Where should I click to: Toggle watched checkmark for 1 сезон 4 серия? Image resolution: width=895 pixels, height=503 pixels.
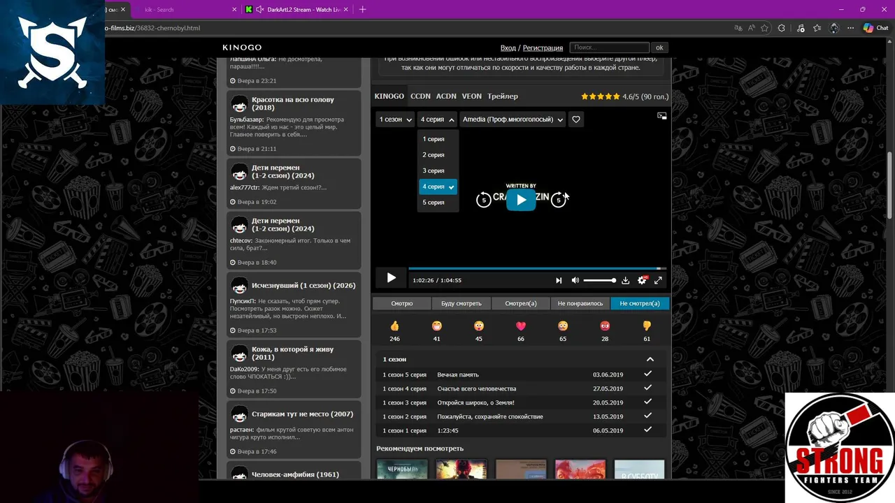[647, 388]
